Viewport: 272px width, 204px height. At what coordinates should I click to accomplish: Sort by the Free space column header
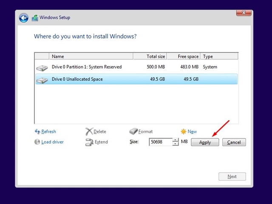coord(184,56)
